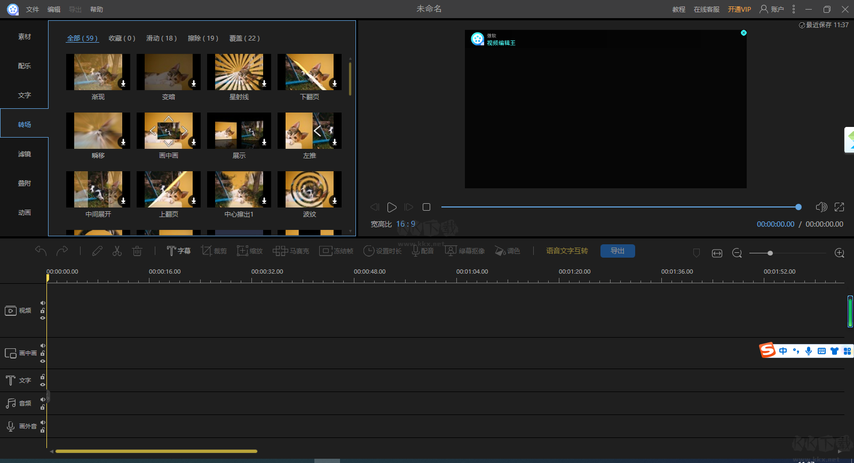Screen dimensions: 854x463
Task: Toggle the lock on the 画中画 track
Action: point(43,353)
